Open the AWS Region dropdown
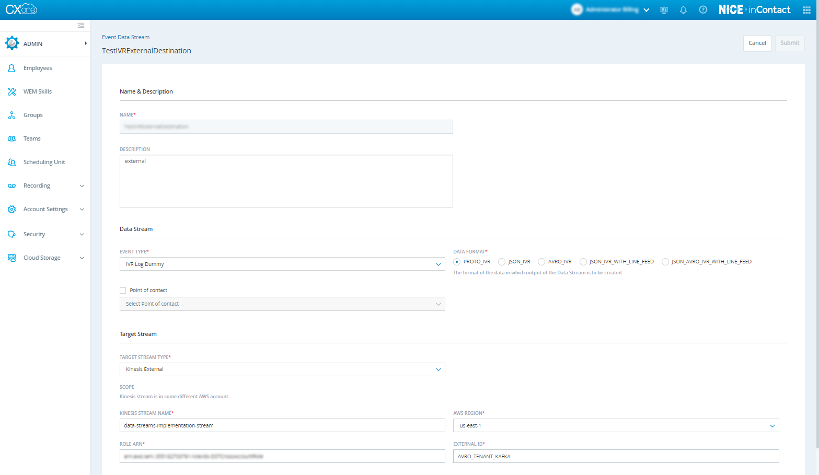The width and height of the screenshot is (819, 475). [616, 425]
